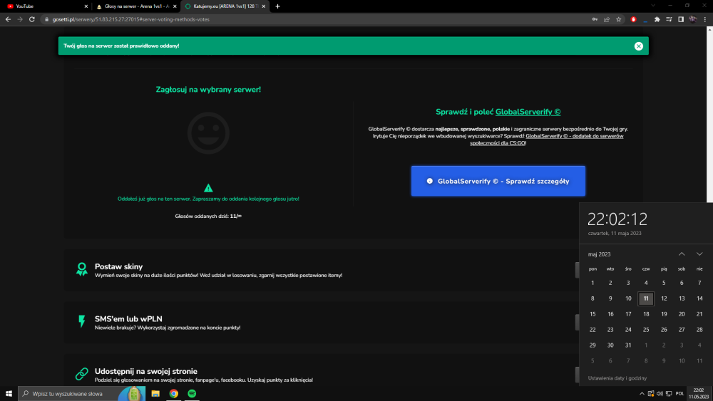
Task: Select May 31 in the calendar
Action: pyautogui.click(x=628, y=345)
